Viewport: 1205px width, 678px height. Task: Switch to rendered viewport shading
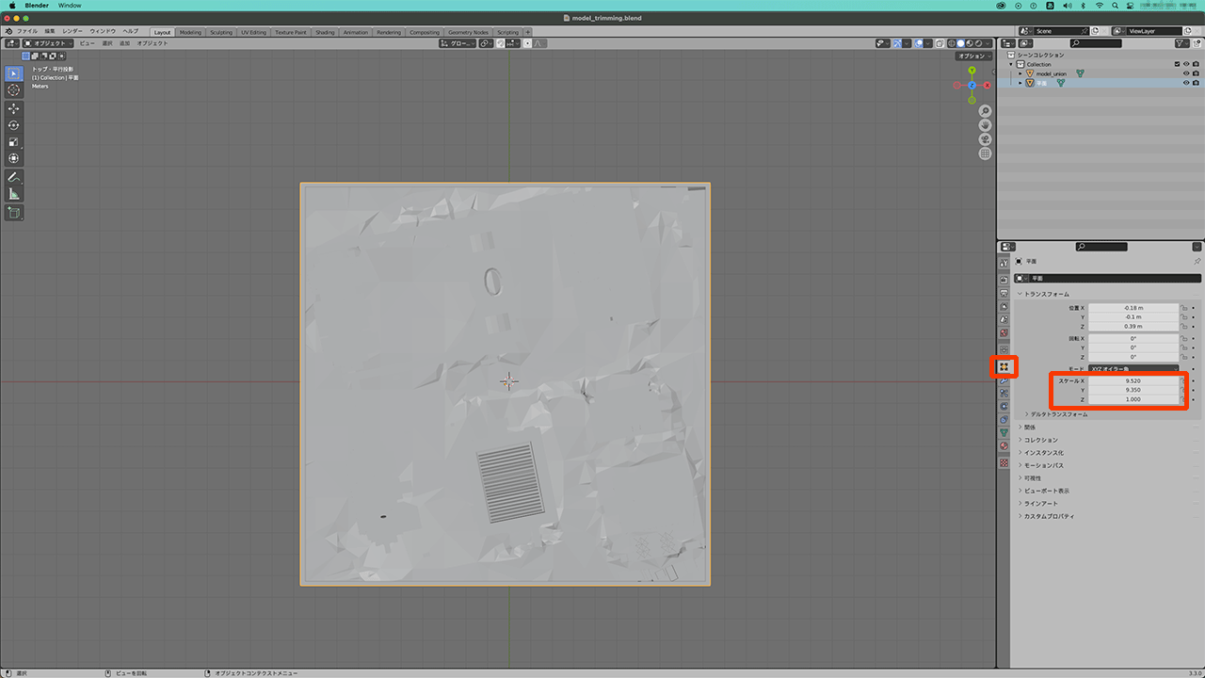pos(980,43)
